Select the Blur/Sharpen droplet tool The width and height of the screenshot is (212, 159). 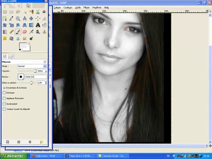click(x=18, y=38)
